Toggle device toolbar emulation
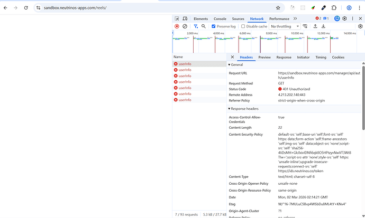The image size is (365, 218). (x=185, y=18)
